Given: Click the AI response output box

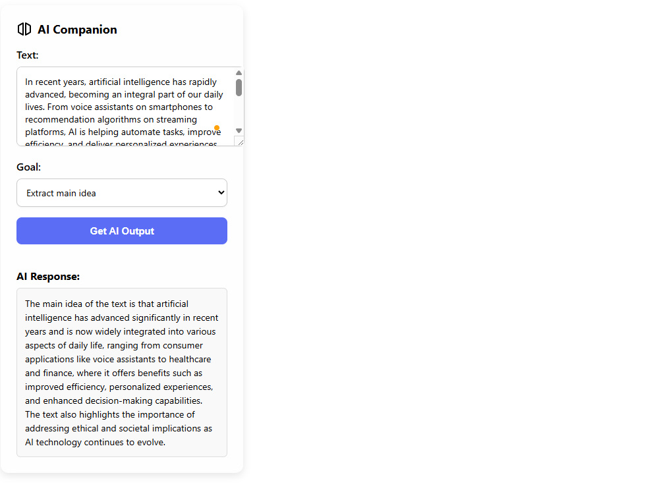Looking at the screenshot, I should tap(122, 372).
